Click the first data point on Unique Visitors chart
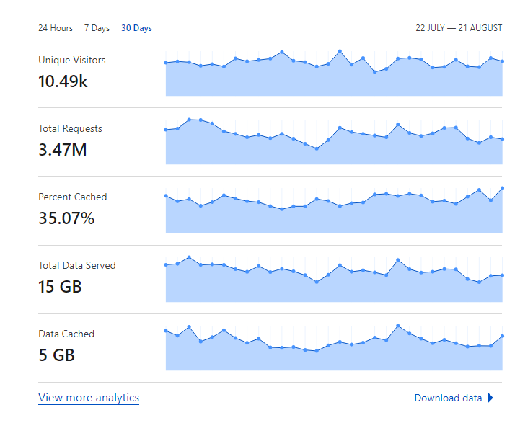520x441 pixels. 166,63
